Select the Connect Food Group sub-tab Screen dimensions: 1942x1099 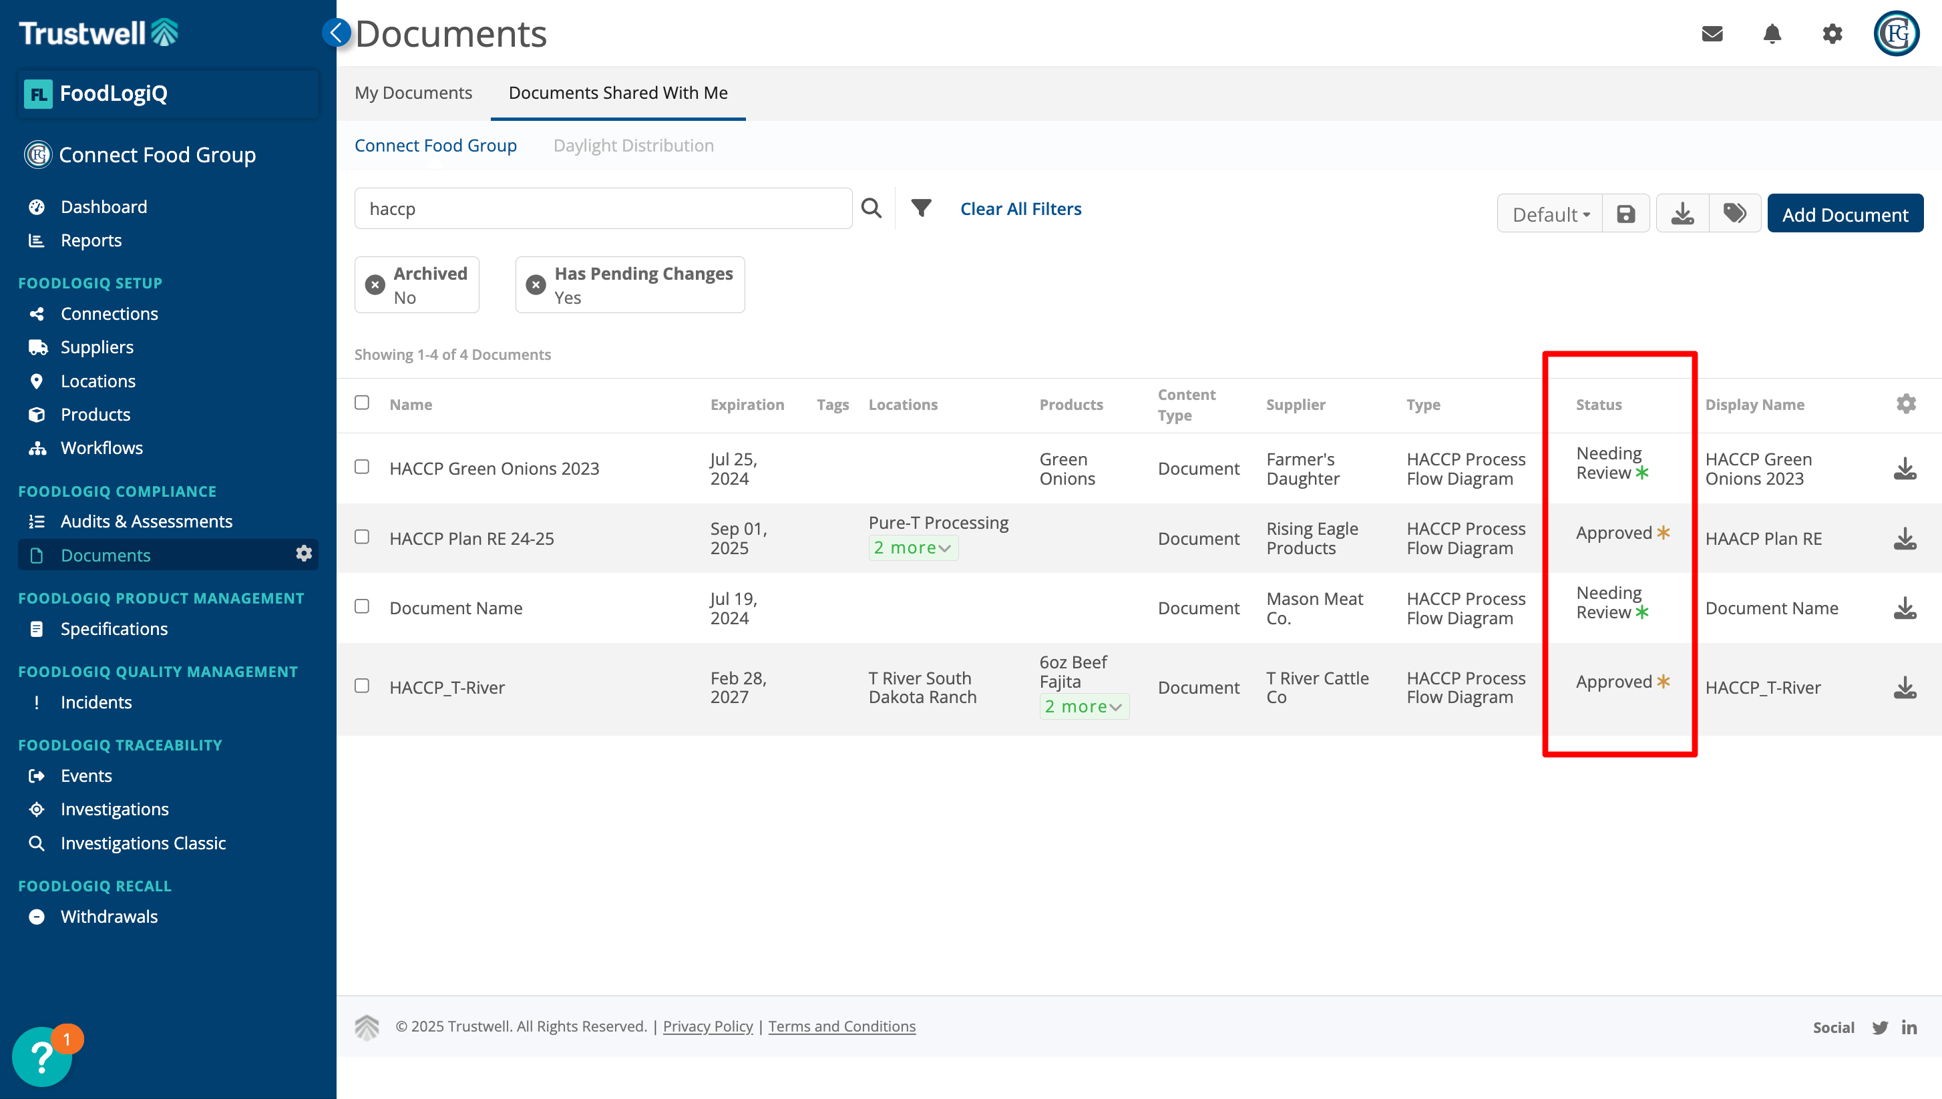[x=435, y=146]
